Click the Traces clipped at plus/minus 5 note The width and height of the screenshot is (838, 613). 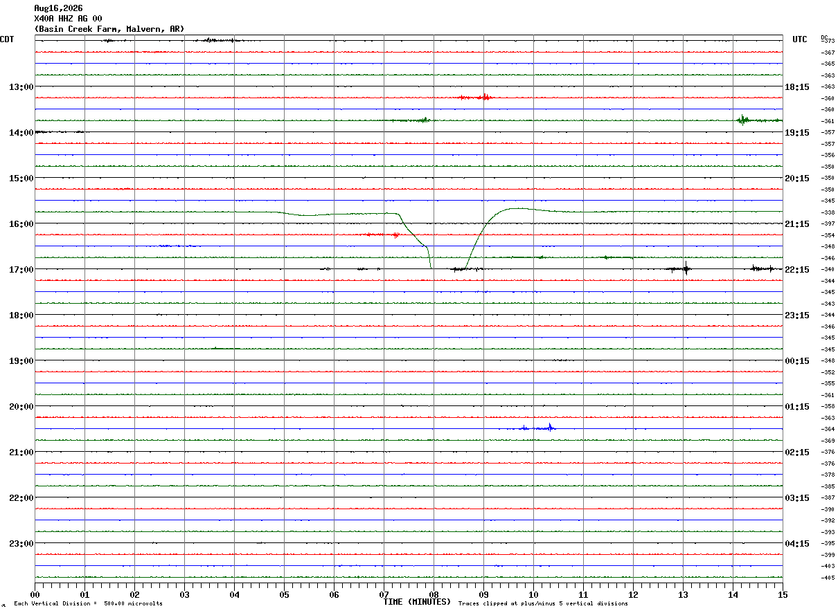[543, 604]
